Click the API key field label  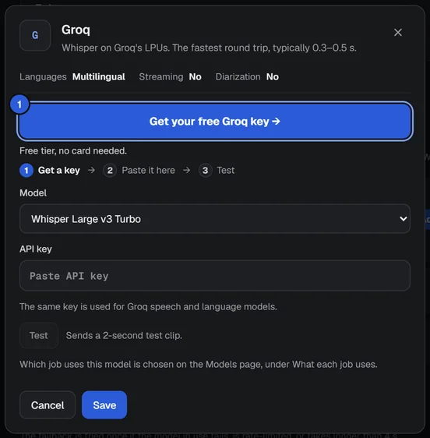coord(36,249)
